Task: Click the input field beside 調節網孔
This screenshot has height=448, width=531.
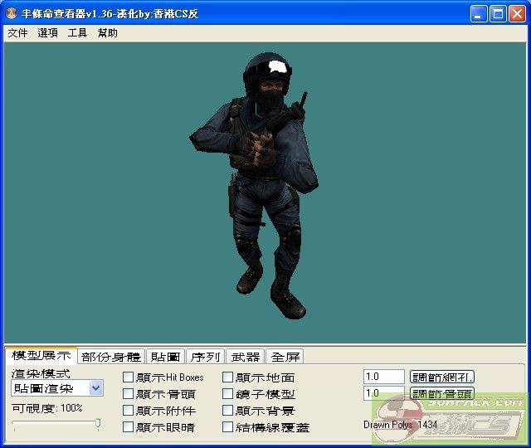Action: point(383,377)
